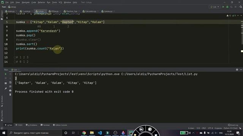Close the main.py editor tab
Screen dimensions: 243x136
point(16,11)
